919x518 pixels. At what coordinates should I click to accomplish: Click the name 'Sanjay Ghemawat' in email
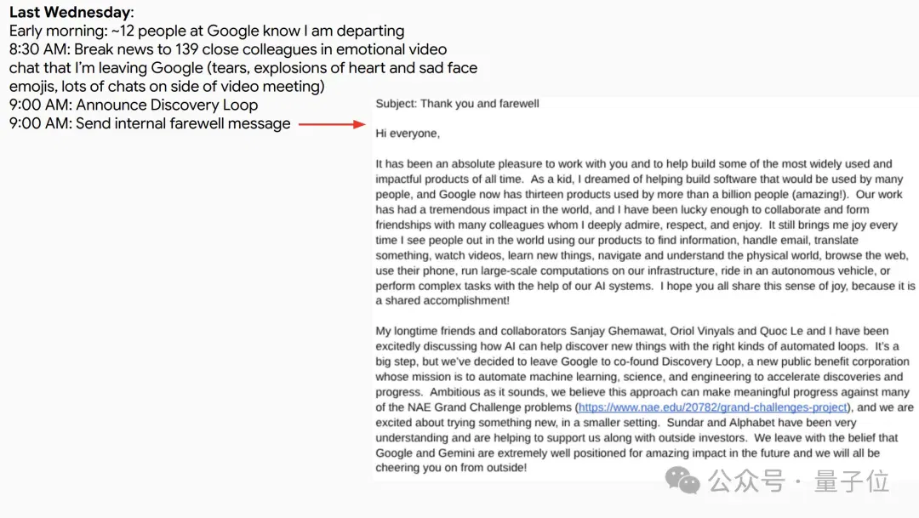[617, 331]
